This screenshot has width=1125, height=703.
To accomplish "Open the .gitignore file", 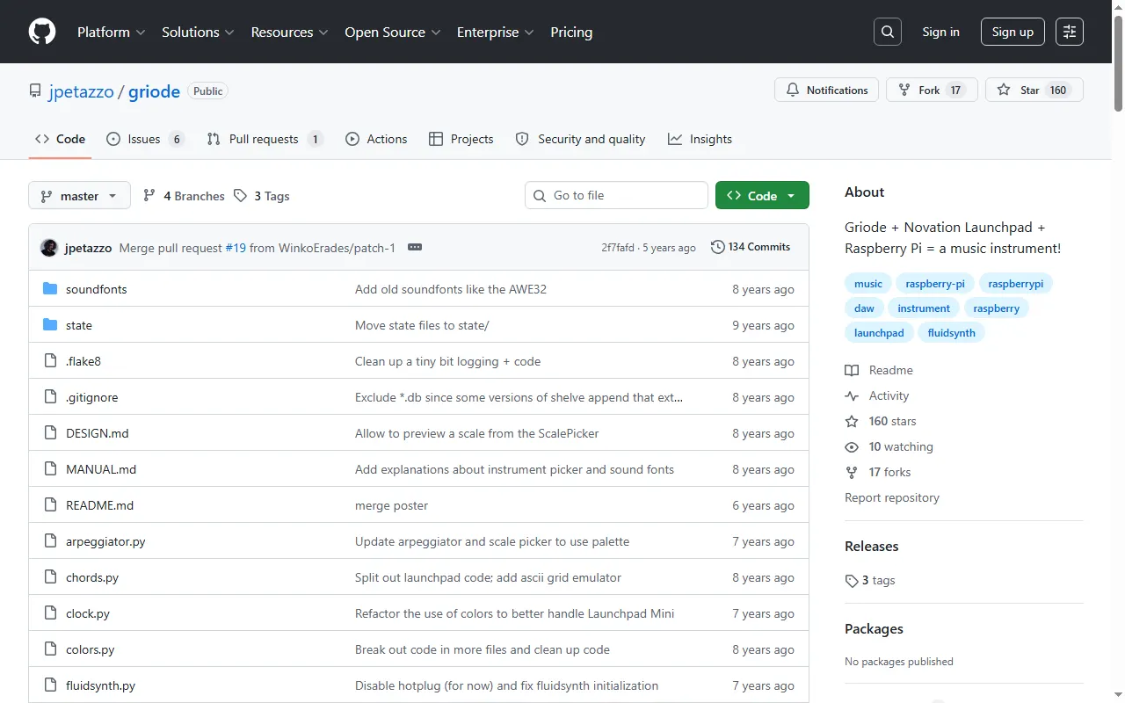I will click(91, 397).
